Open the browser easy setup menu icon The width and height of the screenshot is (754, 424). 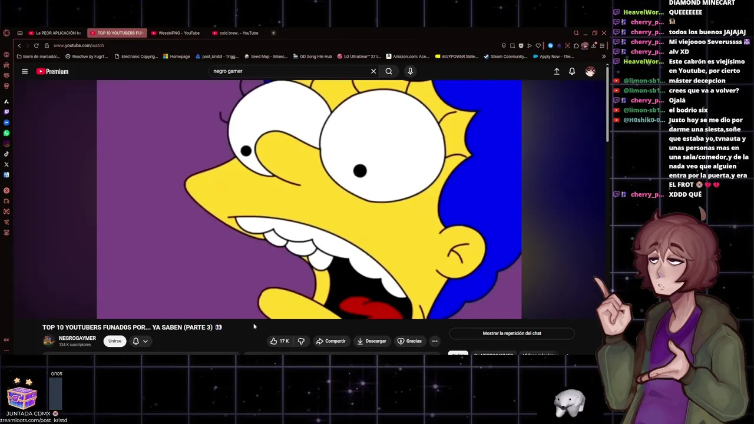602,45
